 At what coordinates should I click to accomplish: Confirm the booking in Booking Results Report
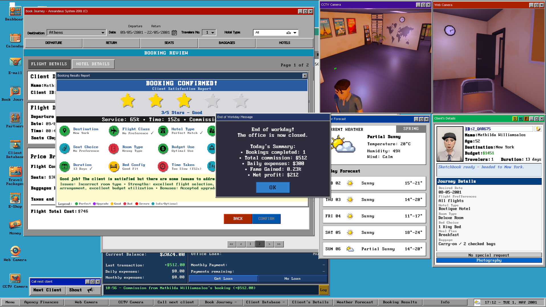click(x=266, y=219)
